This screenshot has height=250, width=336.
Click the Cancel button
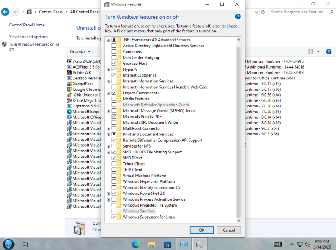pyautogui.click(x=229, y=230)
